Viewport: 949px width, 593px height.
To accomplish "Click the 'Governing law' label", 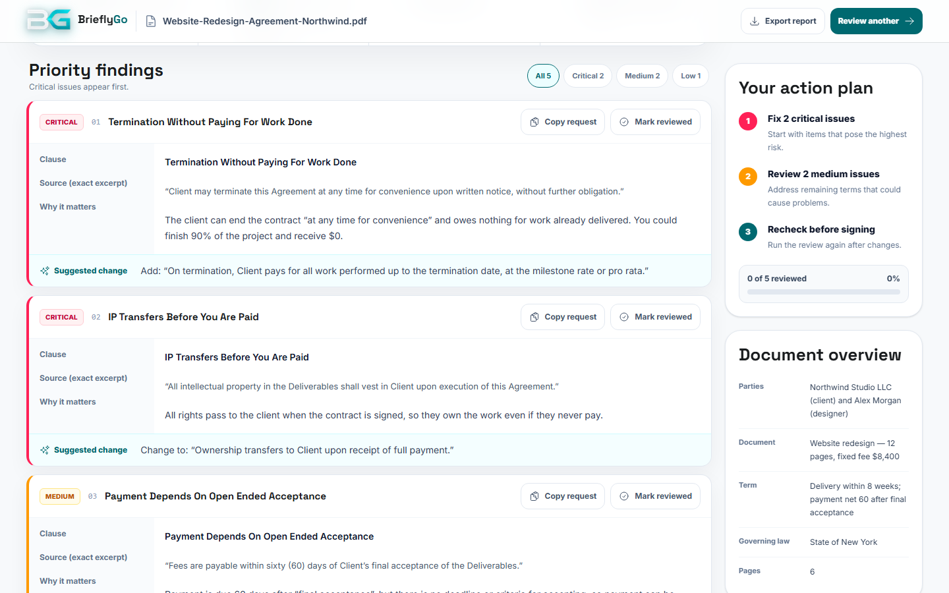I will pos(764,541).
